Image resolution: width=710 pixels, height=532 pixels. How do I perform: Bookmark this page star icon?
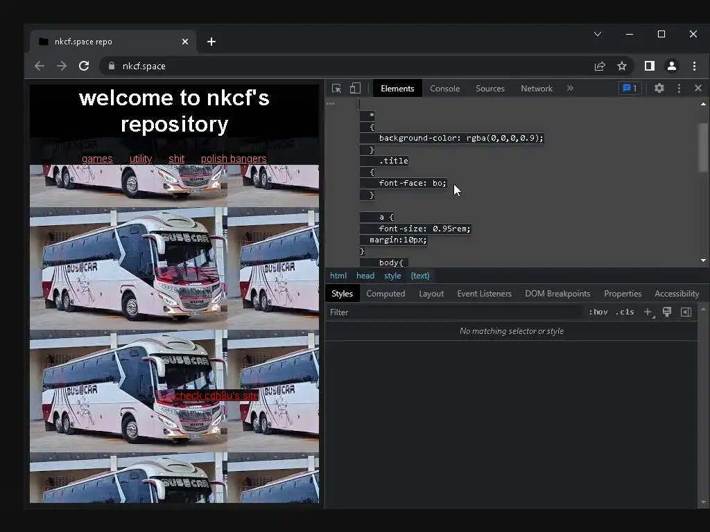[622, 66]
